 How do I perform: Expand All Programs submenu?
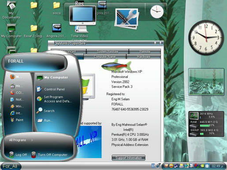coord(21,140)
